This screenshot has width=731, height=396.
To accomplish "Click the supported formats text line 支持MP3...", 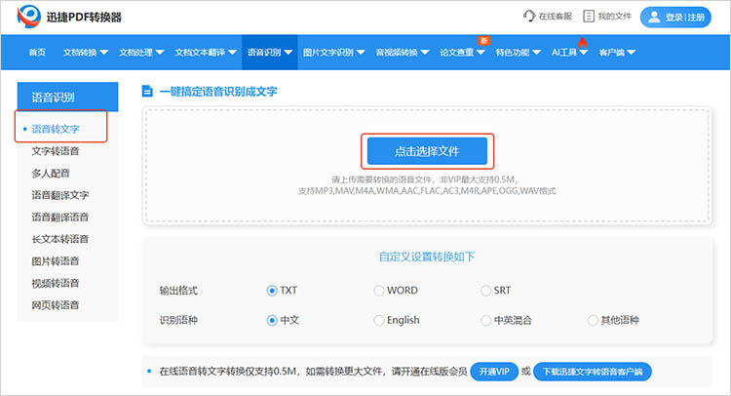I will click(x=427, y=191).
